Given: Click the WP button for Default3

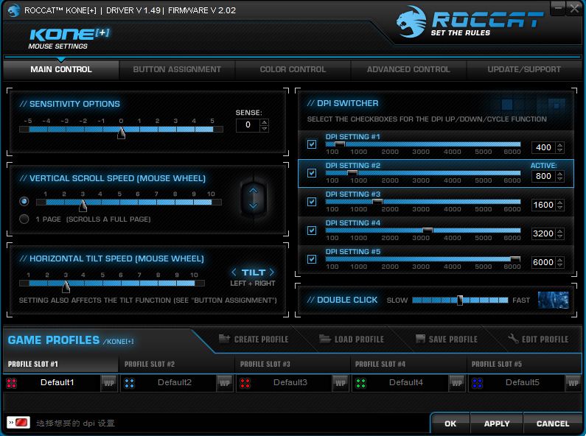Looking at the screenshot, I should coord(341,383).
